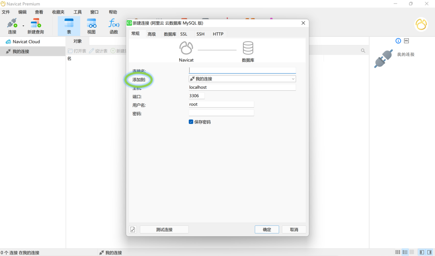The height and width of the screenshot is (256, 435).
Task: Click the username field containing root
Action: point(221,104)
